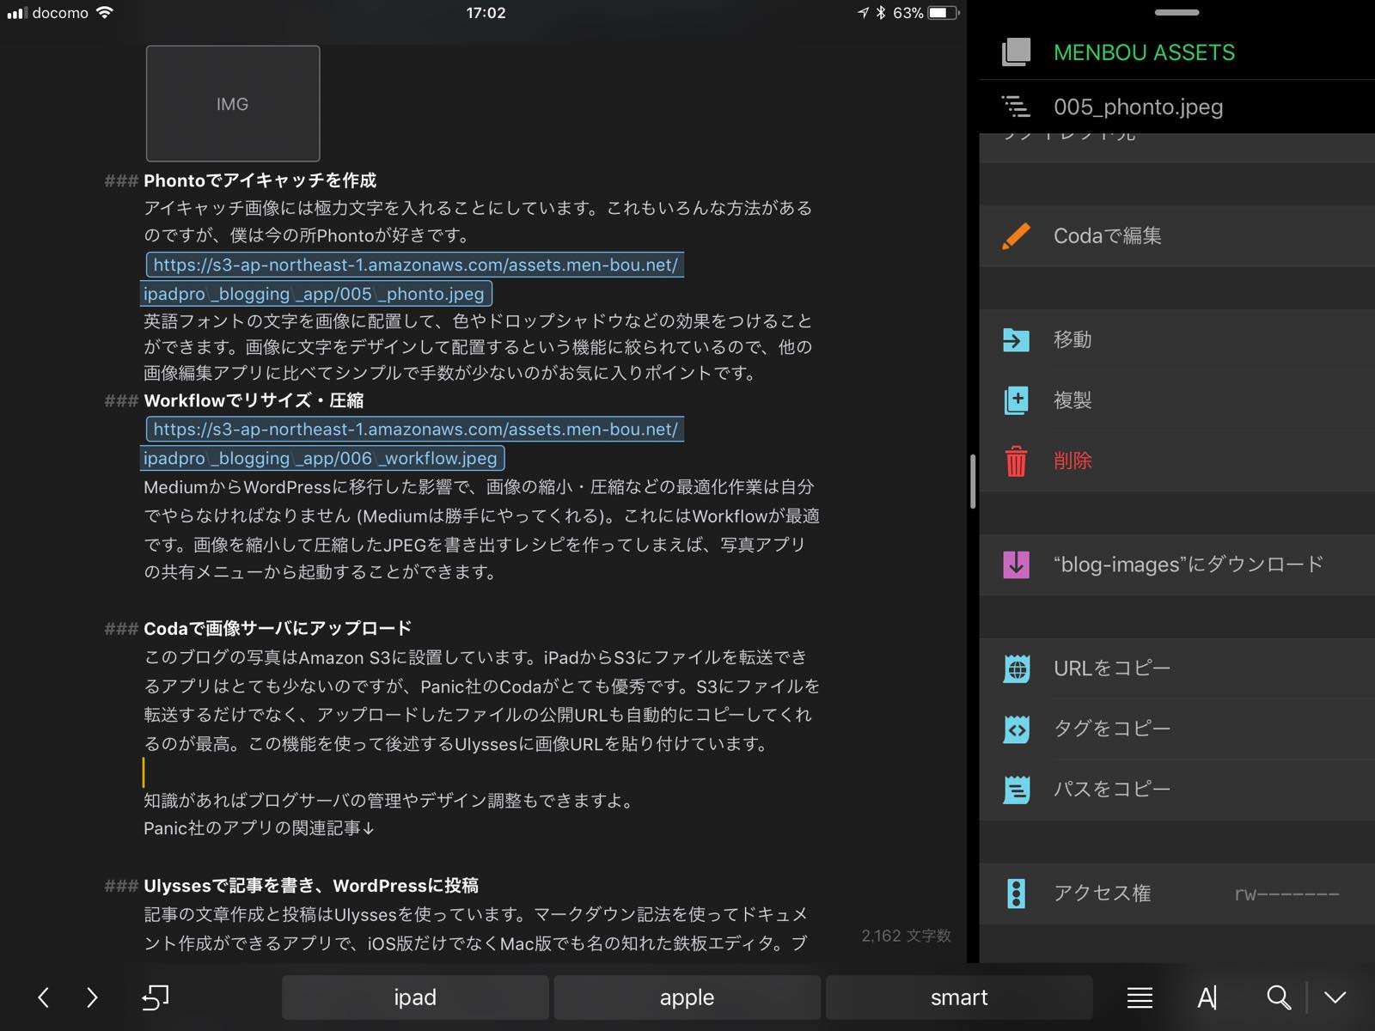Tap the undo/redo icon in keyboard bar
This screenshot has height=1031, width=1375.
click(x=156, y=997)
